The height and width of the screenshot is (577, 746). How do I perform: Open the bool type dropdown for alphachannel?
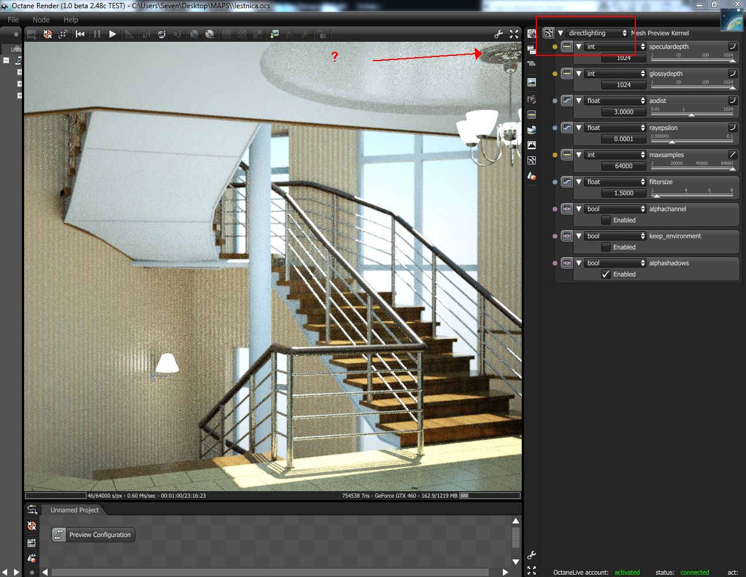(615, 209)
